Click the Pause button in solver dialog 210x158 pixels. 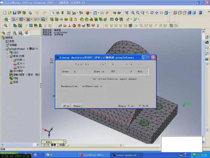tap(77, 106)
